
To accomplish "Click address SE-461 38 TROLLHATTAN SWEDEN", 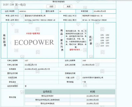I will [x=94, y=20].
